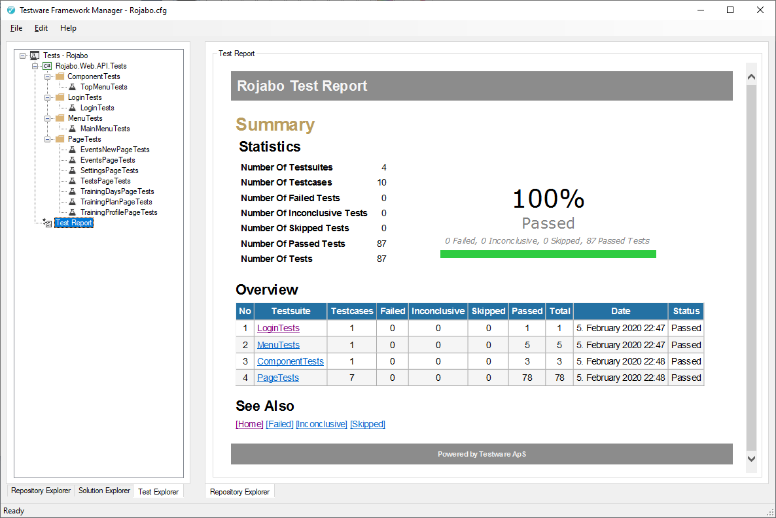Click the Status column header
The width and height of the screenshot is (776, 518).
click(686, 311)
